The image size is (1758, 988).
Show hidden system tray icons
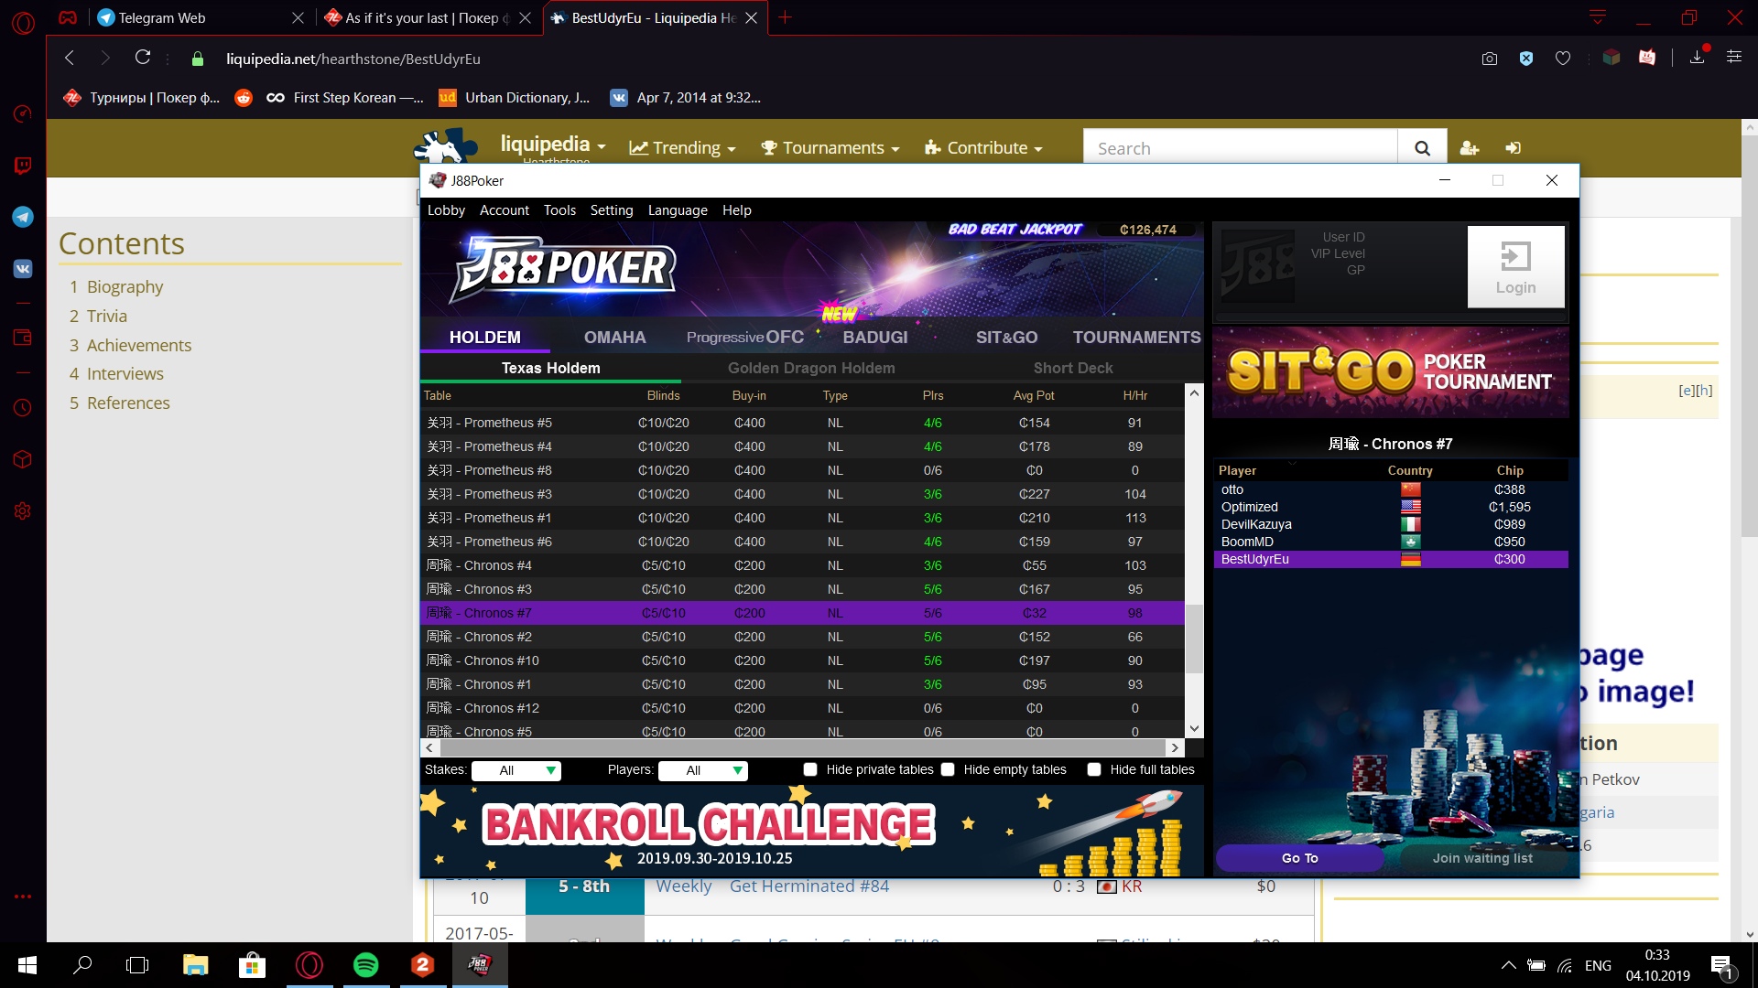tap(1508, 965)
